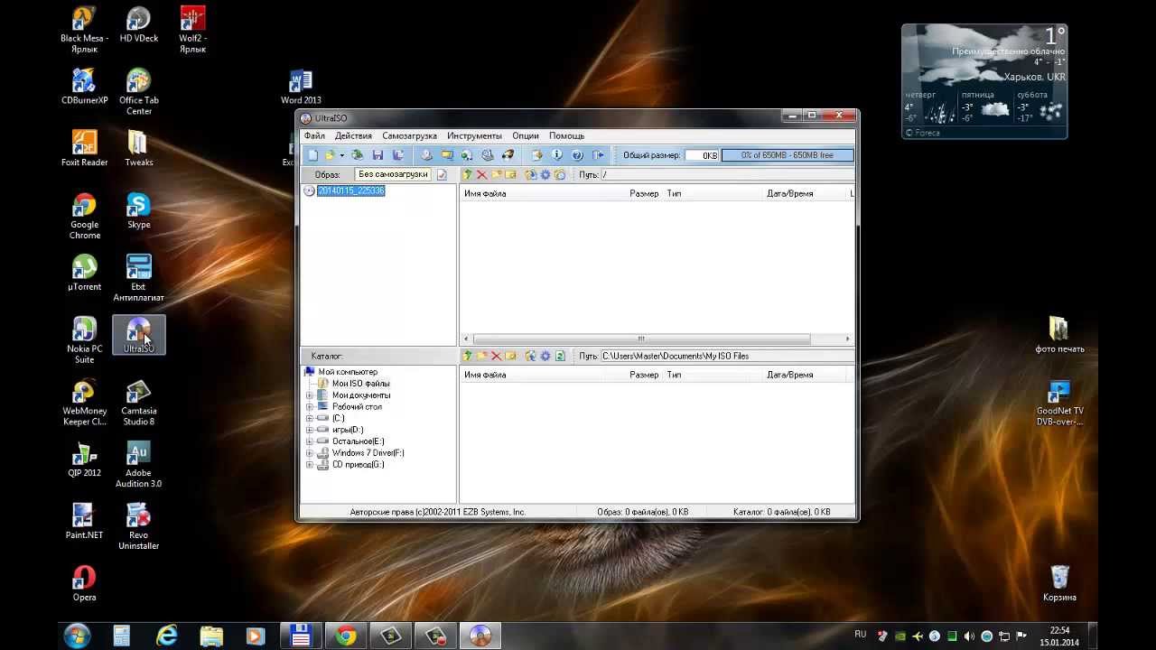Click the green Up arrow in image pane toolbar

pos(468,174)
